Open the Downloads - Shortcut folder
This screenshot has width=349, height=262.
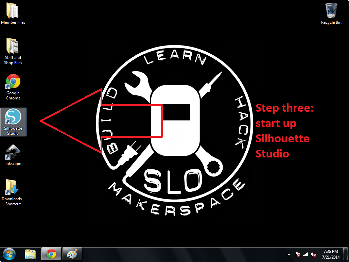pos(12,187)
